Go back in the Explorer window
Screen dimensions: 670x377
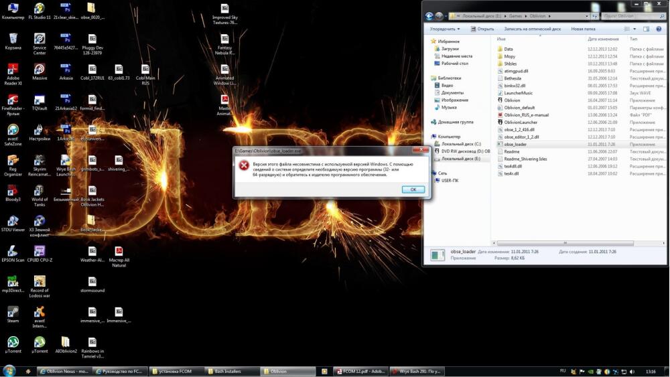coord(429,16)
